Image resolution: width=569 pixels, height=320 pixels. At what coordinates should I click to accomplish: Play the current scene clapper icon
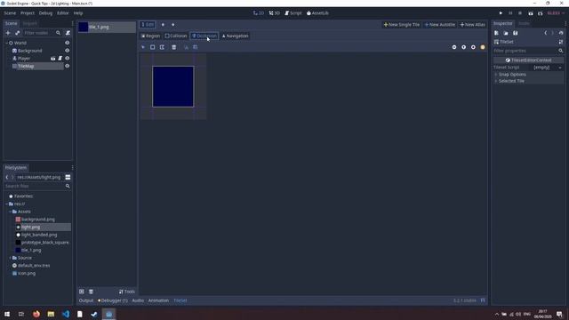click(x=531, y=13)
